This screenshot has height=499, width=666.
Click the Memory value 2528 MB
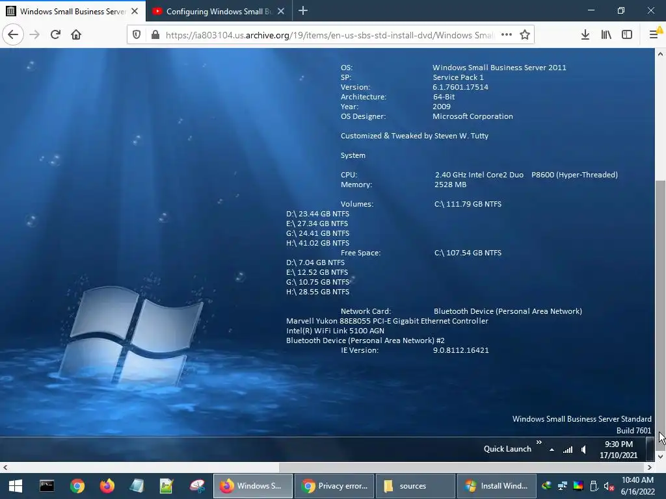450,185
